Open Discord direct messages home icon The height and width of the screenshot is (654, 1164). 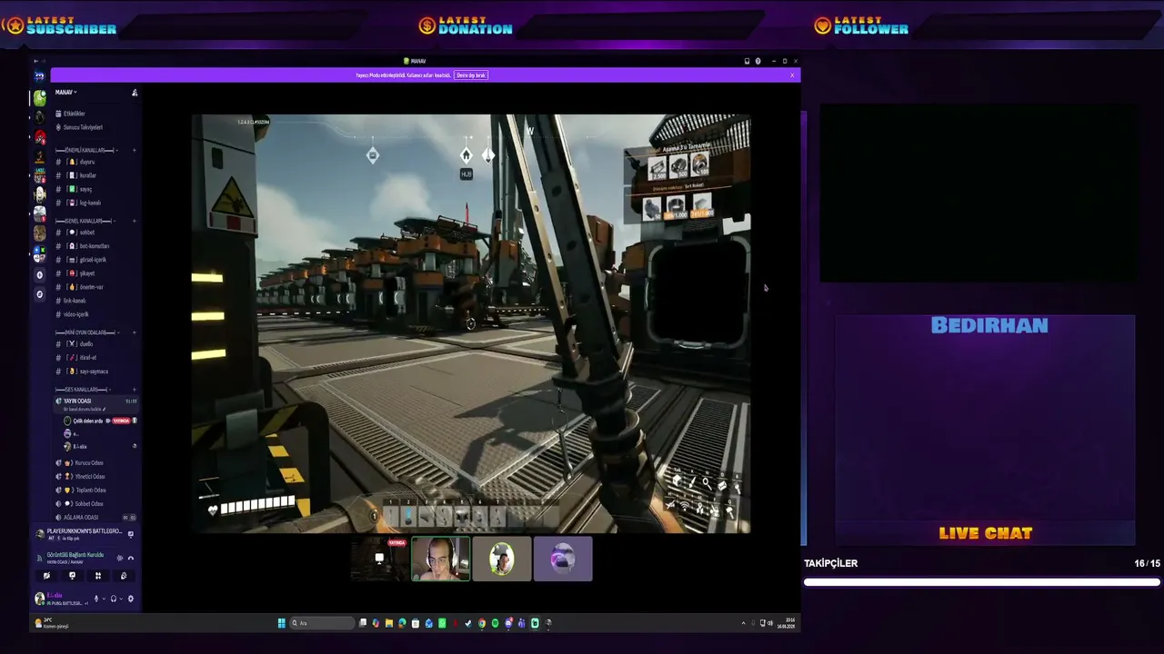[x=39, y=76]
